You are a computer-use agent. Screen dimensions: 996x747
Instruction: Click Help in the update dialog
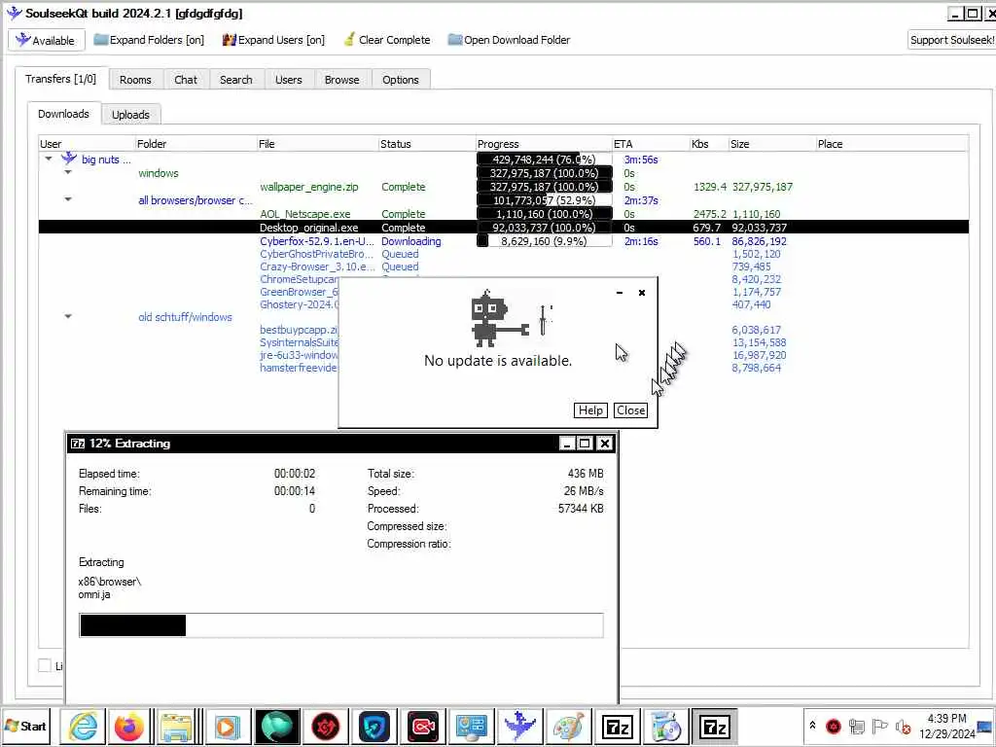(x=590, y=410)
